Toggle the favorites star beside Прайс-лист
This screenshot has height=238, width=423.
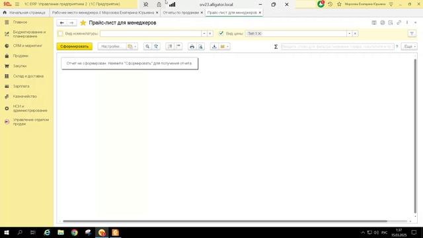click(83, 23)
